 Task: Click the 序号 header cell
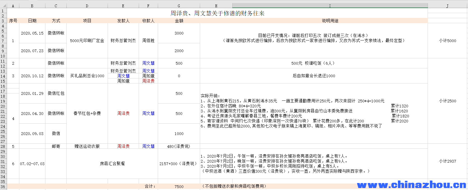(13, 21)
